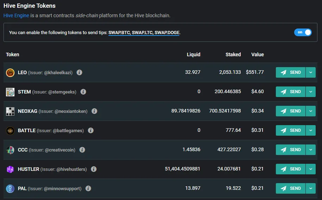Click NEOXAG liquid amount 89.78419826
This screenshot has height=200, width=322.
point(186,111)
